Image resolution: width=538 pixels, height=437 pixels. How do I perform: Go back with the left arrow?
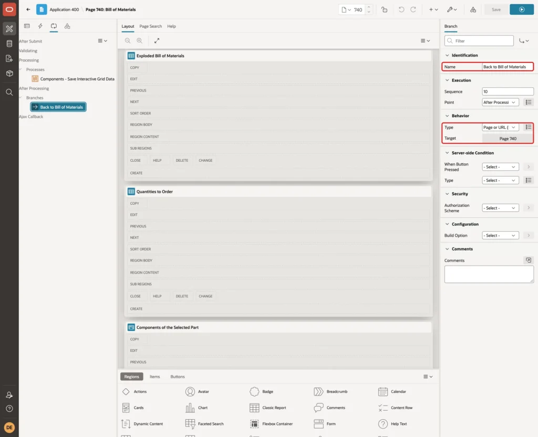click(28, 9)
